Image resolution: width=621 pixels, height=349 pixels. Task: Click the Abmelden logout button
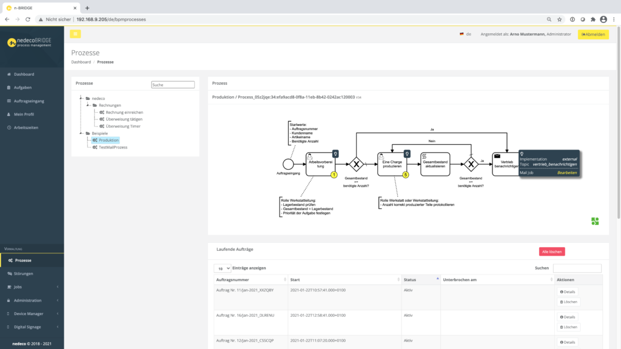tap(592, 35)
